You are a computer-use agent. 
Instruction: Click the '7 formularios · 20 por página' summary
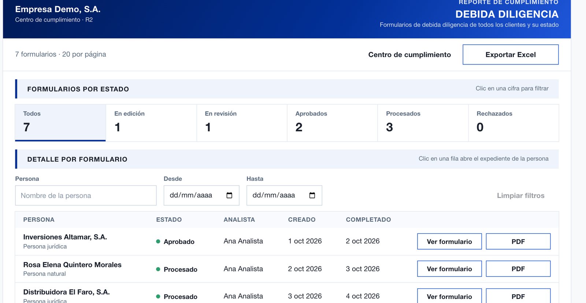point(60,54)
